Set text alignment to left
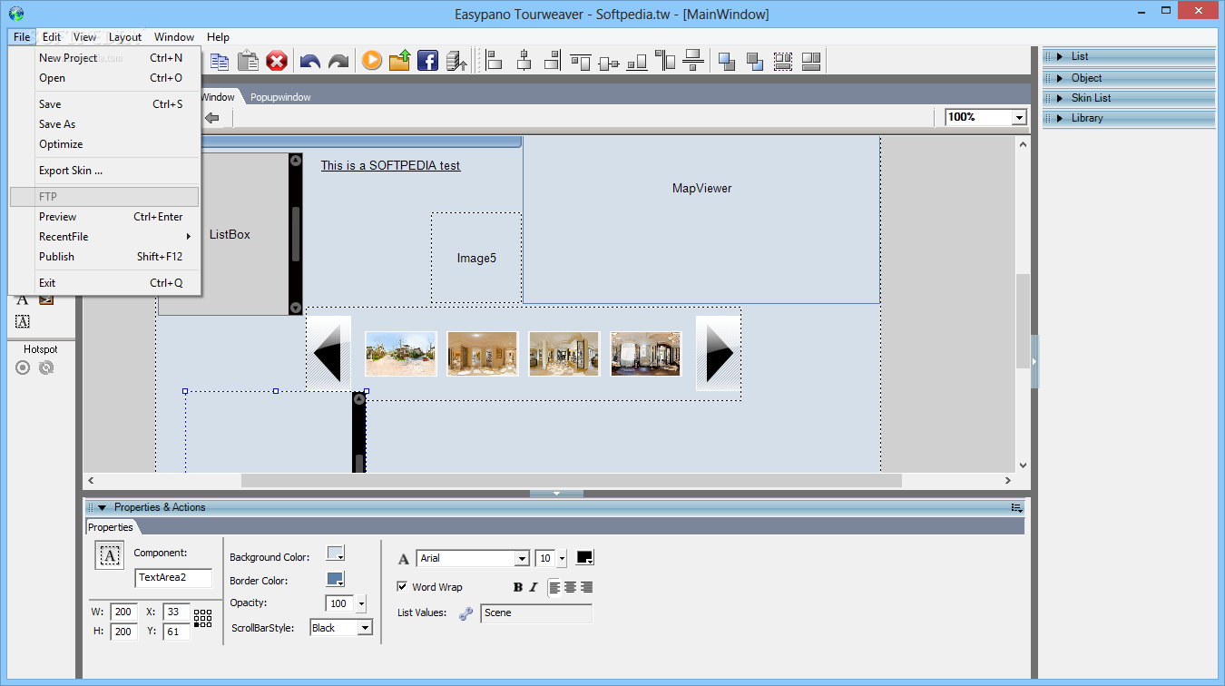This screenshot has height=686, width=1225. [x=554, y=587]
